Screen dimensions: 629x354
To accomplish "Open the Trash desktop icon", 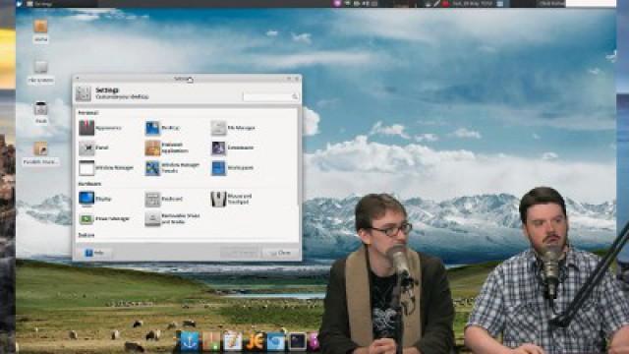I will (x=40, y=112).
